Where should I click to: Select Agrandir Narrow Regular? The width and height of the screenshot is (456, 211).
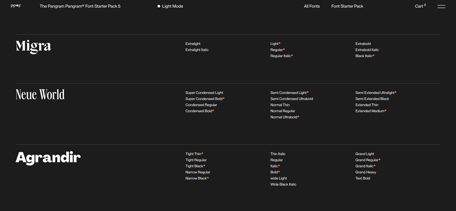[x=198, y=173]
